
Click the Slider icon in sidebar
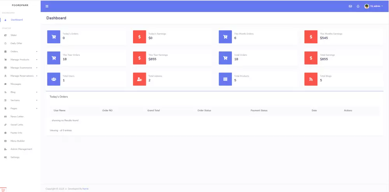point(5,35)
